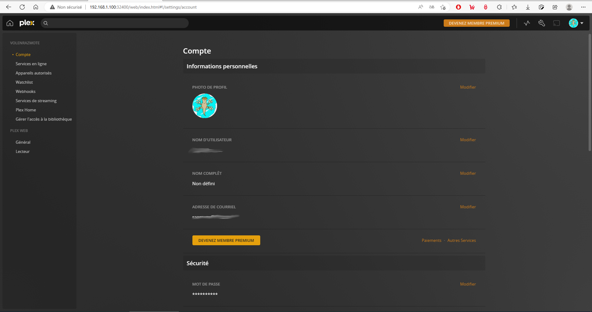Open Lecteur settings under Plex Web

coord(23,151)
